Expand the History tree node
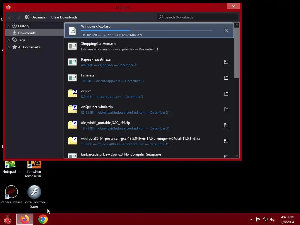This screenshot has height=225, width=300. pyautogui.click(x=9, y=26)
